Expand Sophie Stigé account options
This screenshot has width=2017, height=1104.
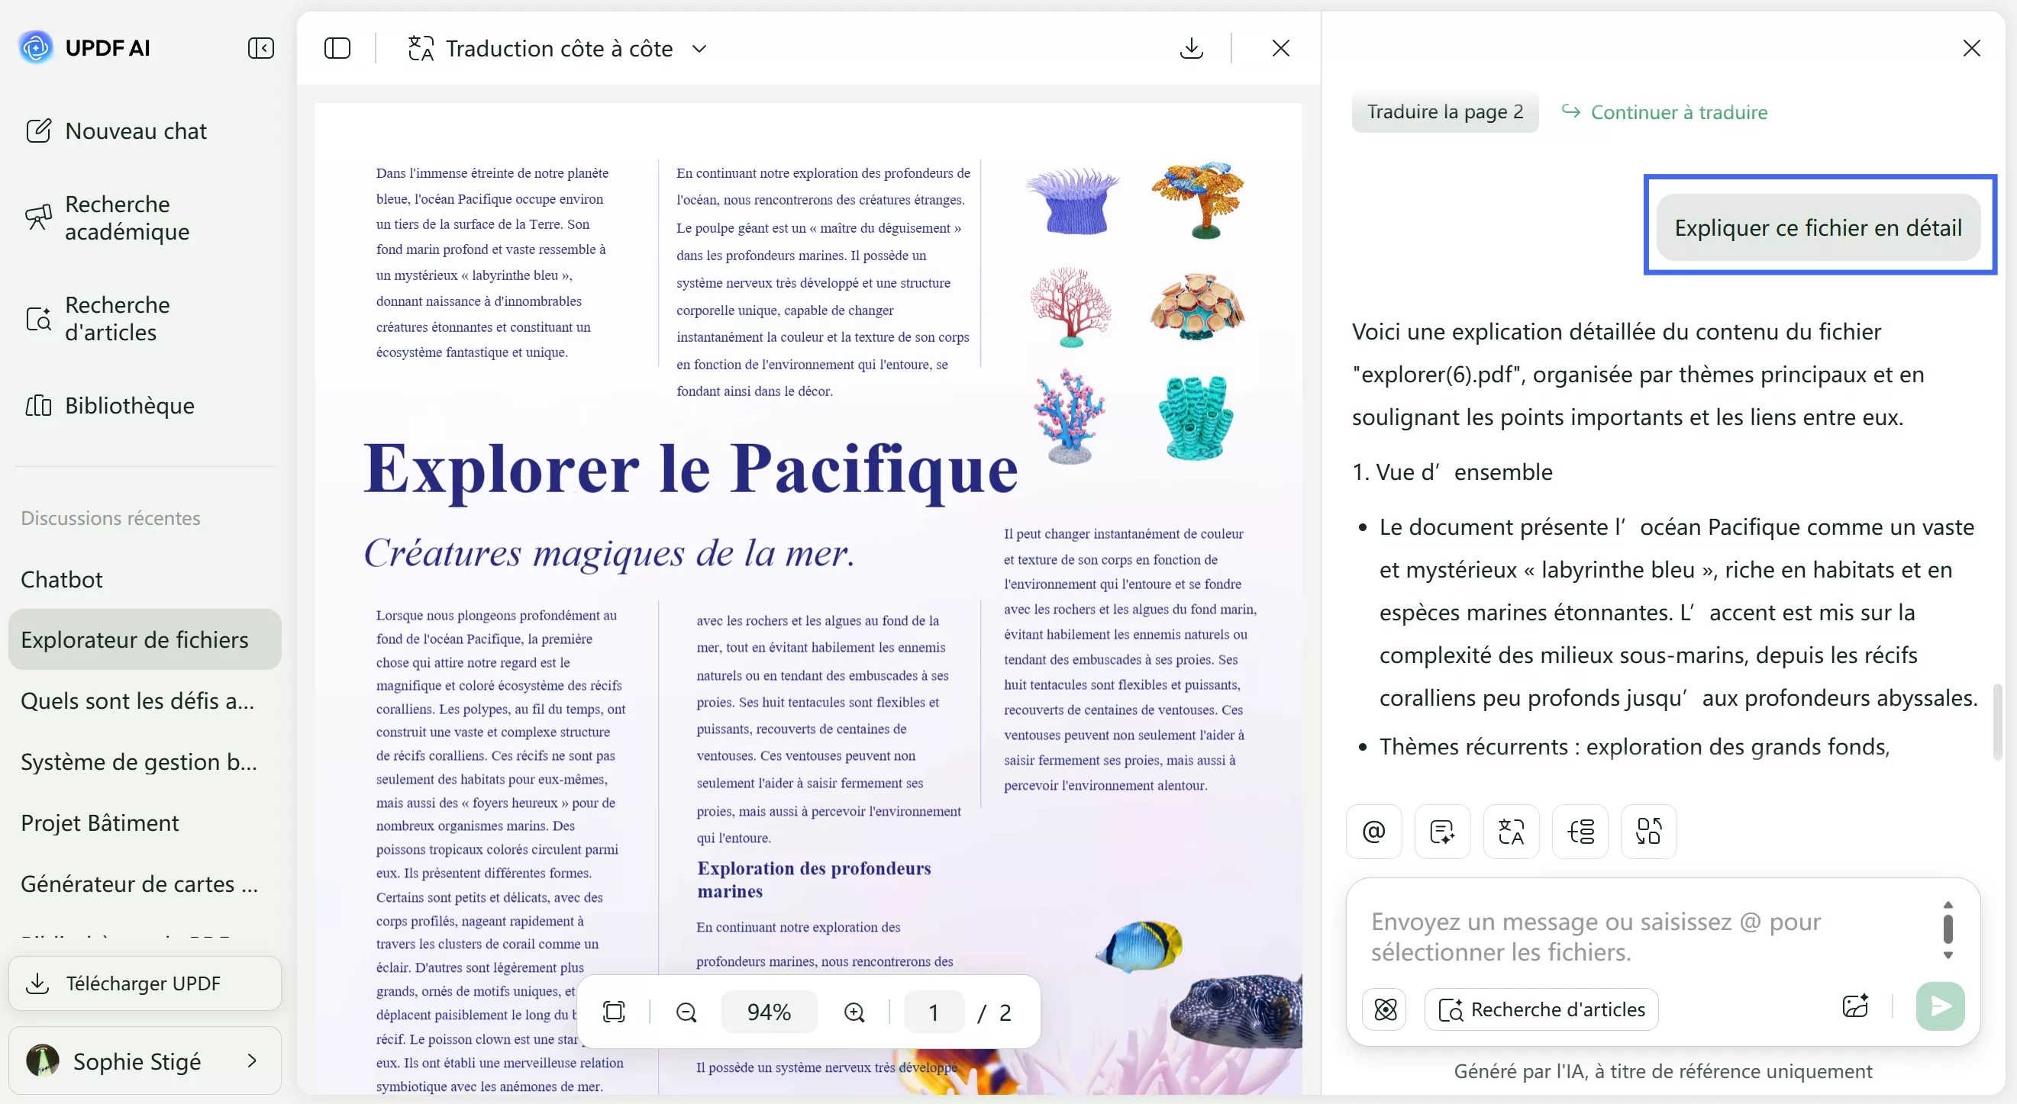(x=251, y=1061)
